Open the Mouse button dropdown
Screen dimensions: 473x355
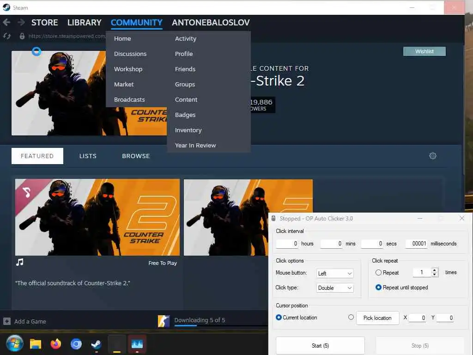335,273
